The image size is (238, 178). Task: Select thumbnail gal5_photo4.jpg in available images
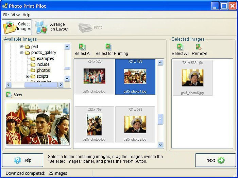point(135,77)
